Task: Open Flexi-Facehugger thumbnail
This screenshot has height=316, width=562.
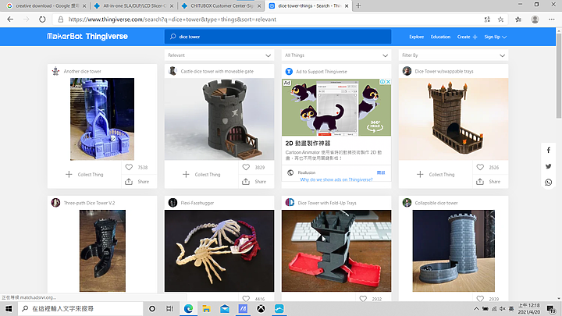Action: pyautogui.click(x=219, y=250)
